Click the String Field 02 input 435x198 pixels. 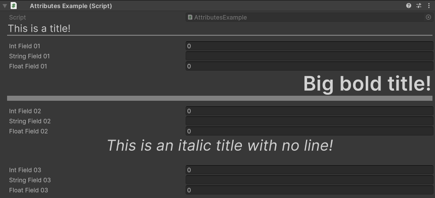pos(309,121)
